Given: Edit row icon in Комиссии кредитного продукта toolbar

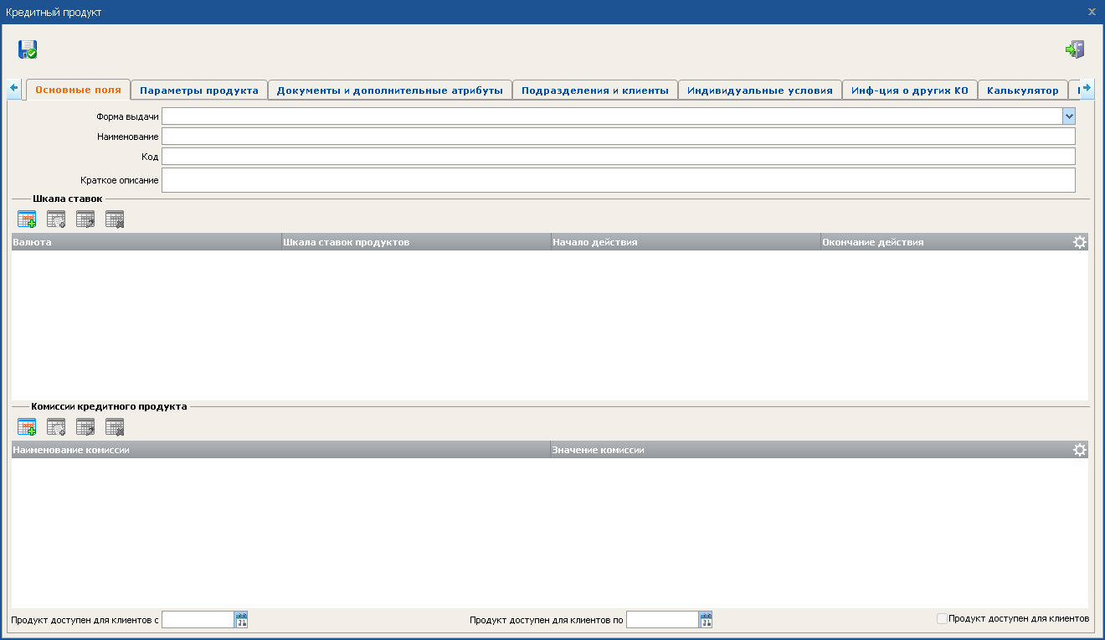Looking at the screenshot, I should [85, 427].
